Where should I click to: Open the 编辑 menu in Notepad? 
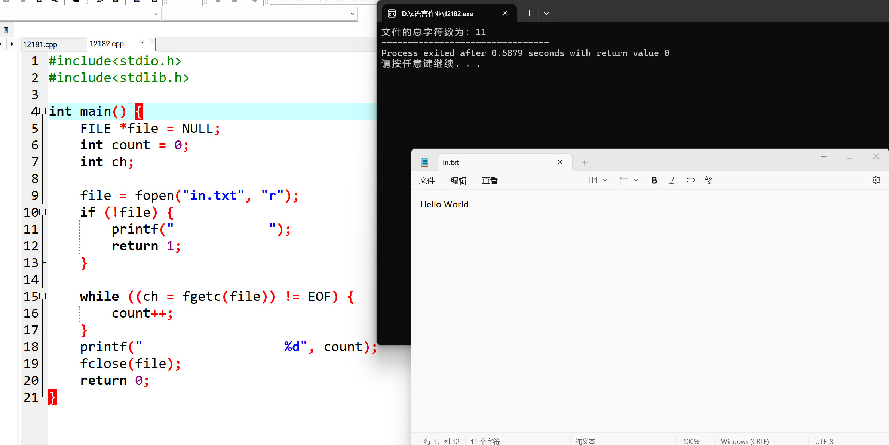[x=458, y=181]
